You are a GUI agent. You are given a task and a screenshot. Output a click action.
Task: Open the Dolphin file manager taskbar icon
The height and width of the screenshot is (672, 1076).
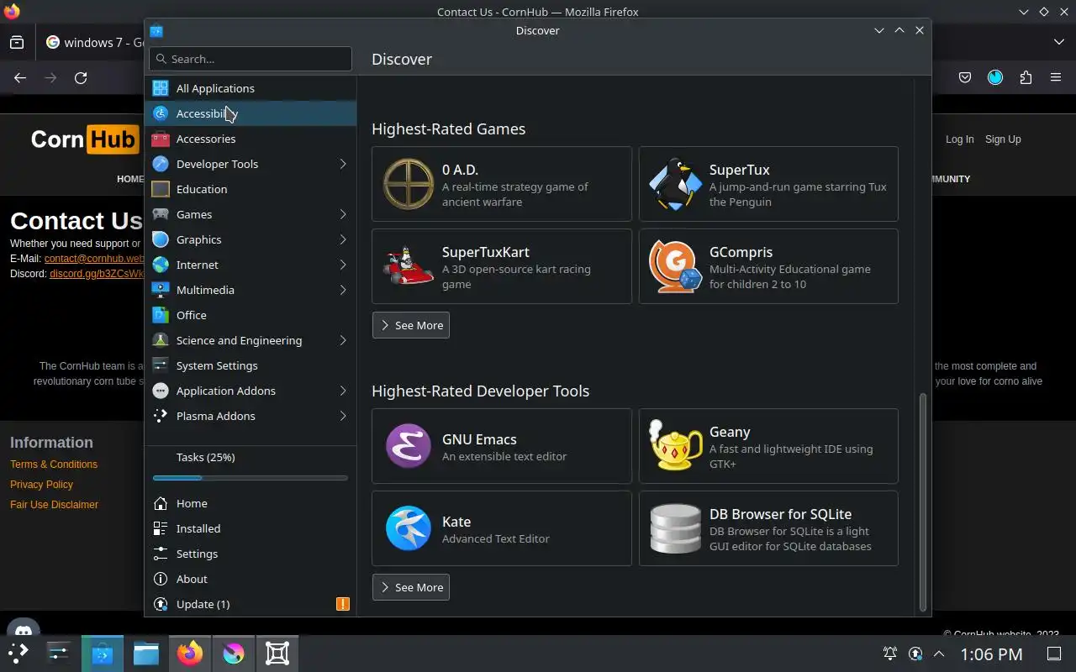pyautogui.click(x=146, y=654)
